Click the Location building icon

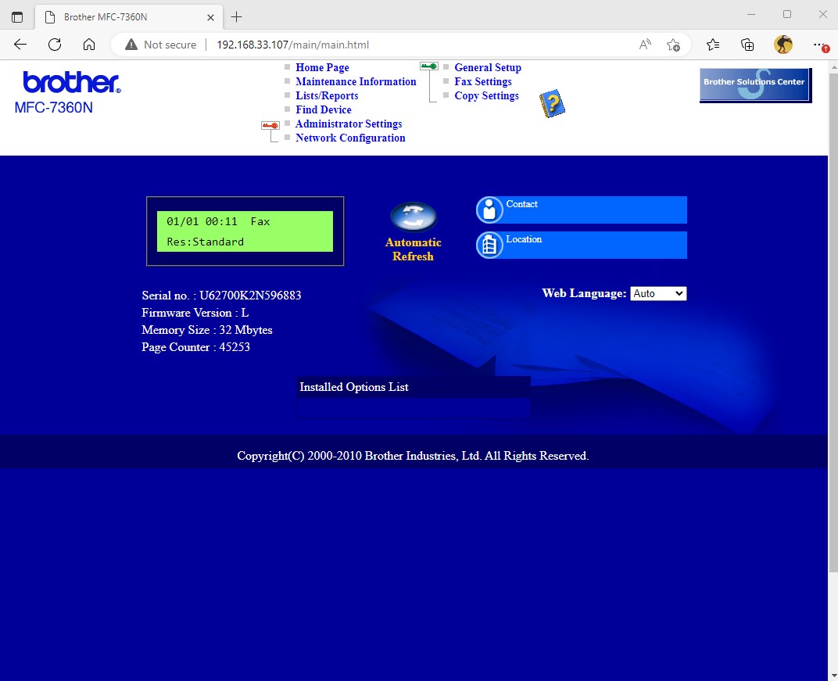(x=489, y=245)
